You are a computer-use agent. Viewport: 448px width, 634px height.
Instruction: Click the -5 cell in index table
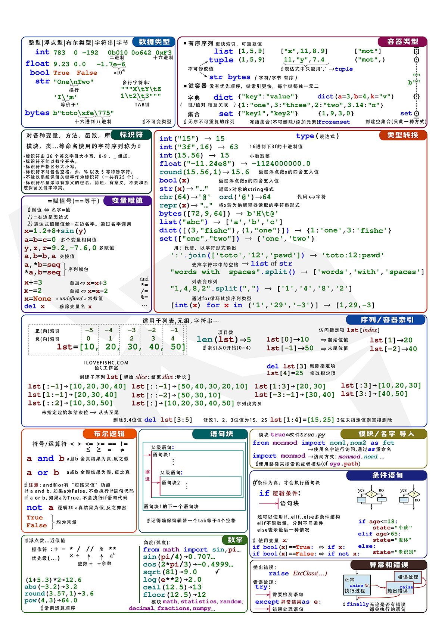click(89, 330)
